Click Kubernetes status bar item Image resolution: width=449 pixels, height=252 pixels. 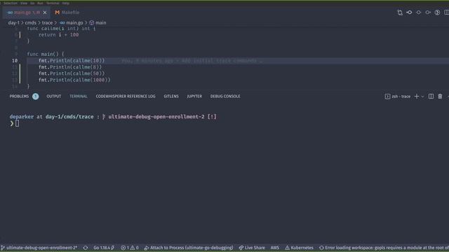click(300, 248)
